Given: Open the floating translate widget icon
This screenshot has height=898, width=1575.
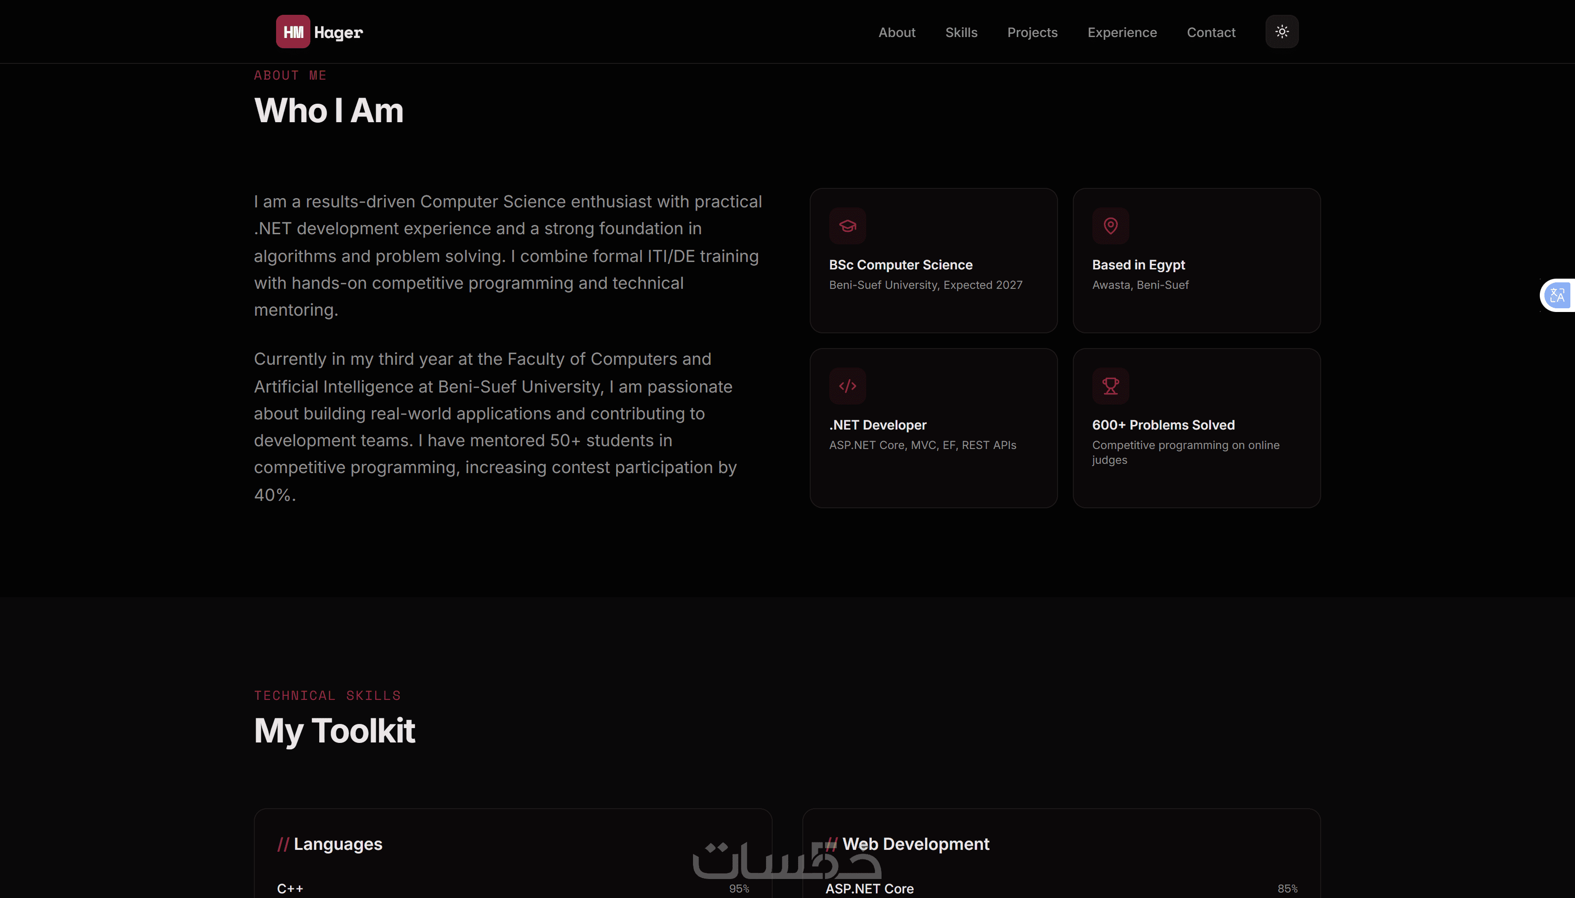Looking at the screenshot, I should [1557, 295].
